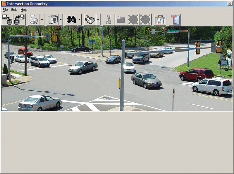This screenshot has width=234, height=174.
Task: Expand the dropdown arrow beside the binoculars
Action: 80,20
